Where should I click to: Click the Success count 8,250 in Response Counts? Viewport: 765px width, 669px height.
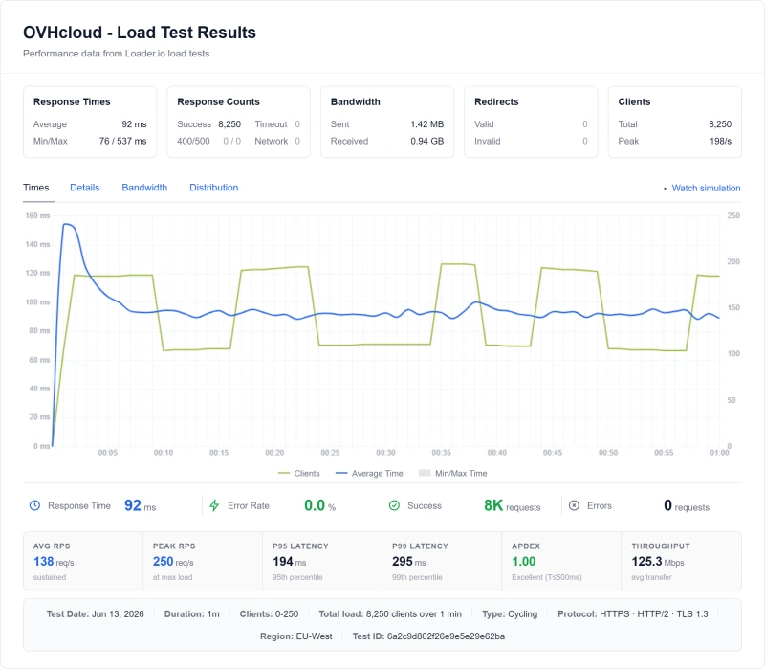[x=229, y=124]
